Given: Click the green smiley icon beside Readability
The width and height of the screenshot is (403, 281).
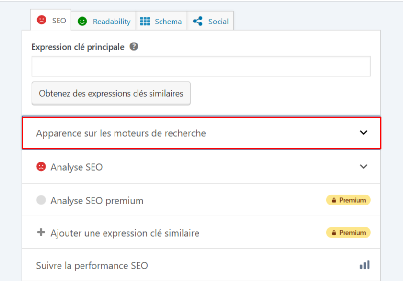Looking at the screenshot, I should pyautogui.click(x=83, y=21).
